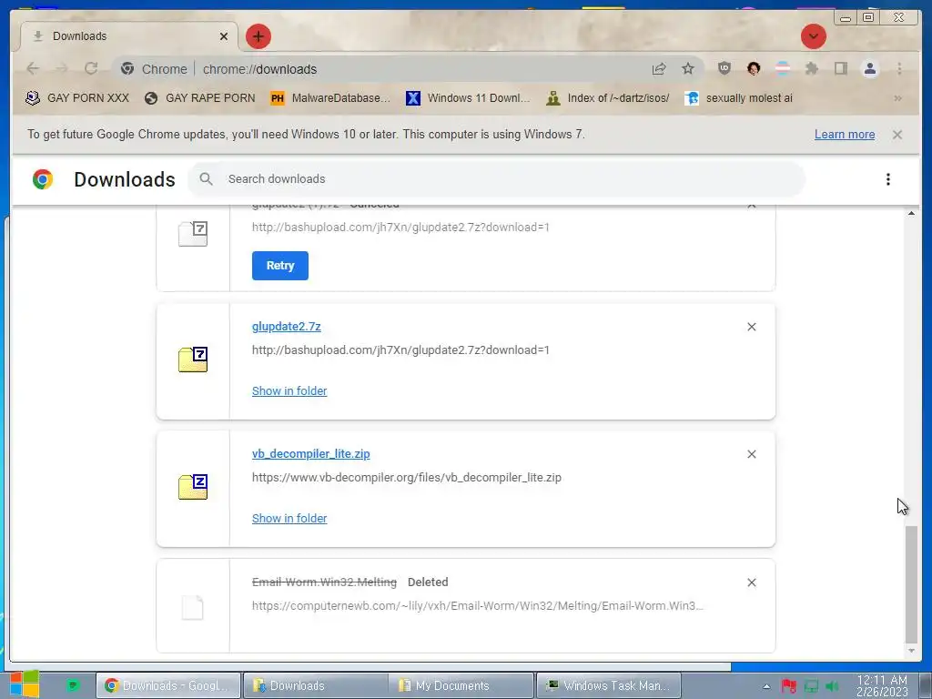Remove vb_decompiler_lite.zip from the list
Viewport: 932px width, 699px height.
pos(751,454)
